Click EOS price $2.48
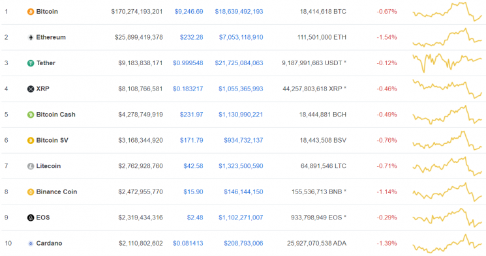 195,218
